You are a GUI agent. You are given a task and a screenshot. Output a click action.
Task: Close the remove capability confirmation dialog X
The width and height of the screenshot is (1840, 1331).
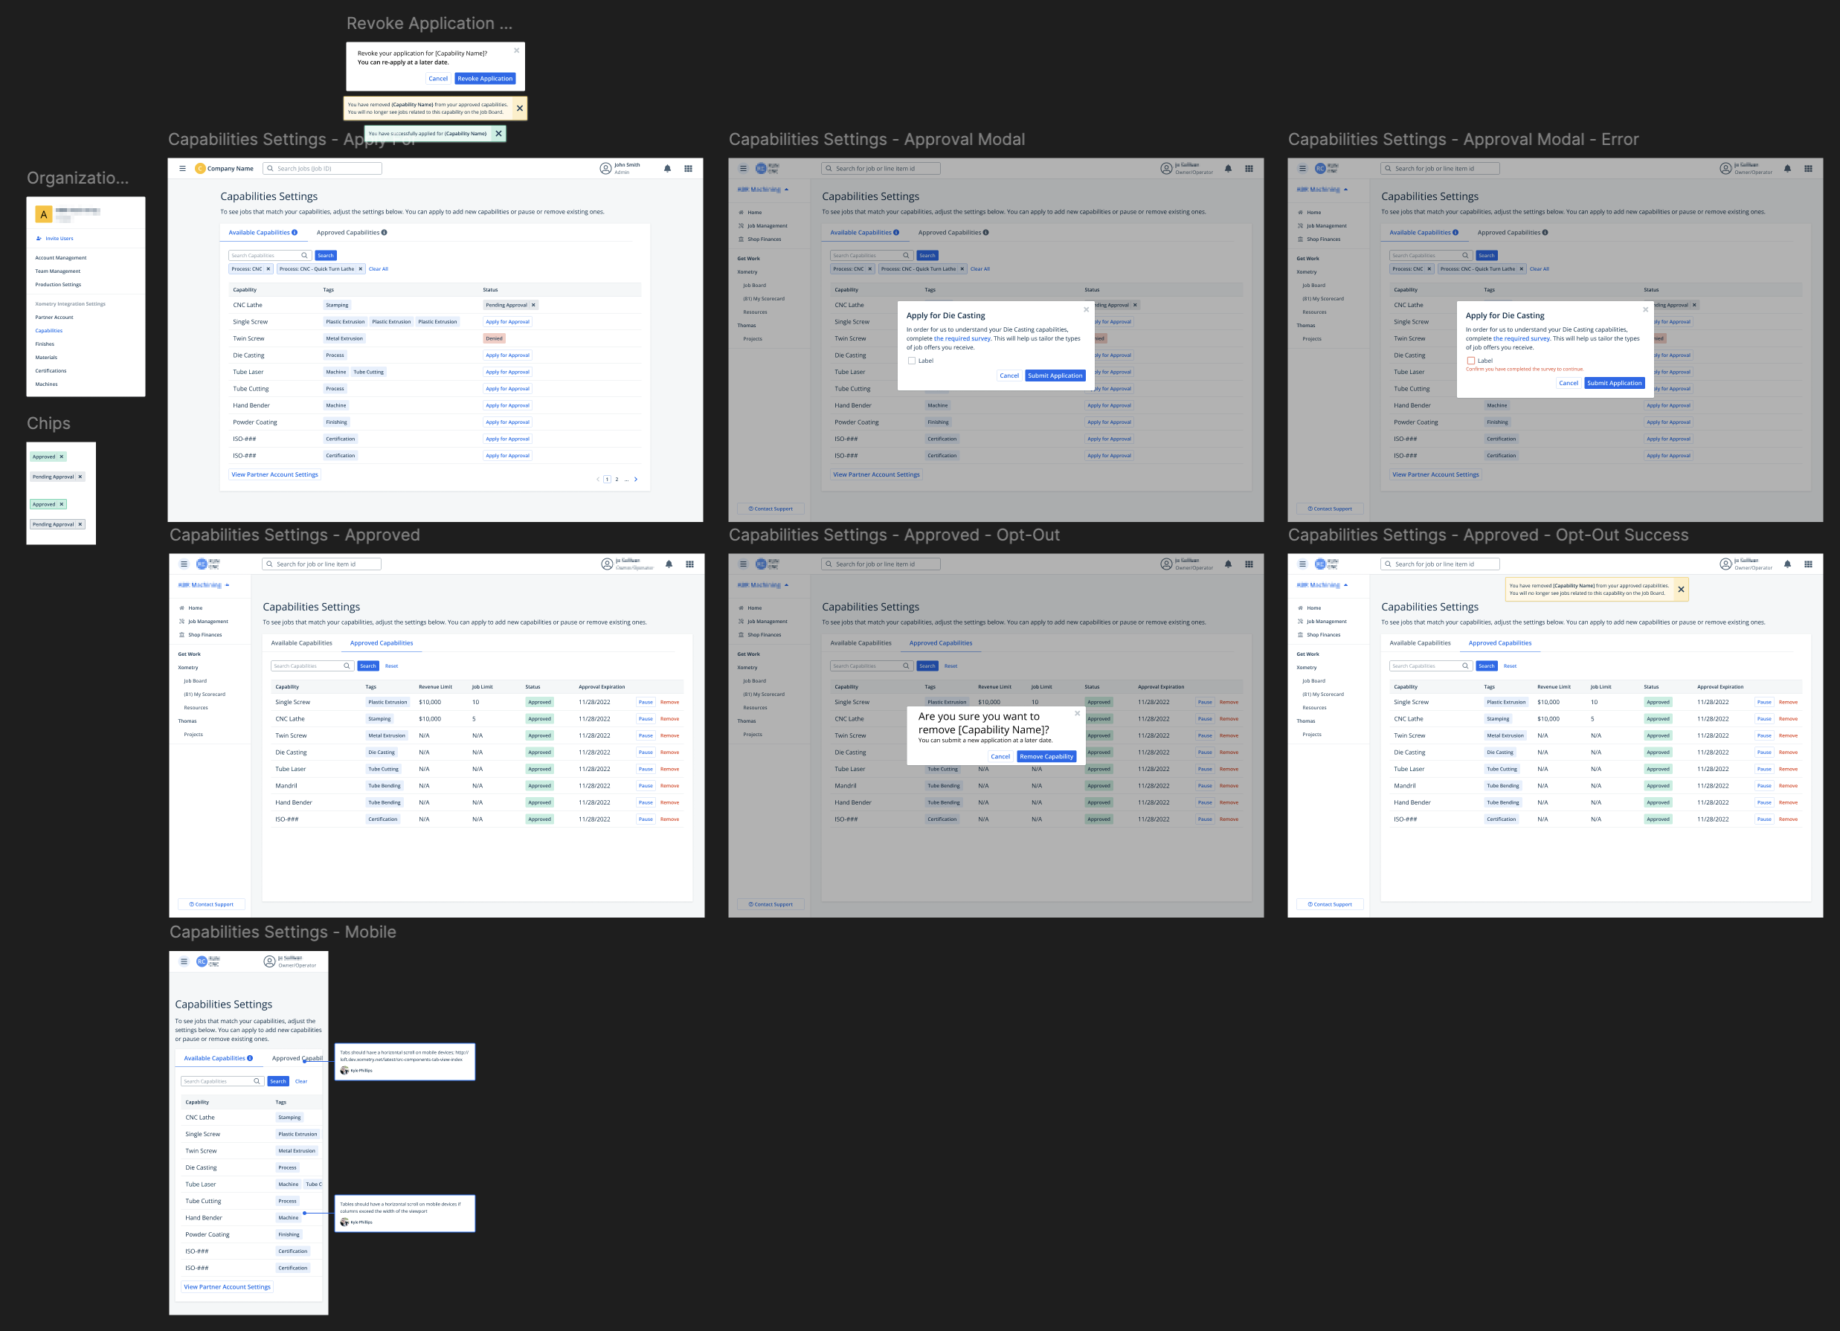[1077, 714]
